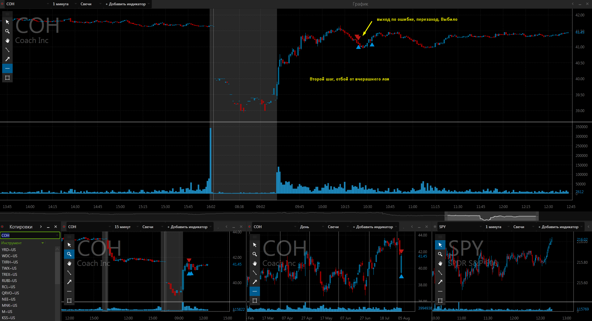Toggle link dot on daily COH chart
592x321 pixels.
[x=249, y=227]
